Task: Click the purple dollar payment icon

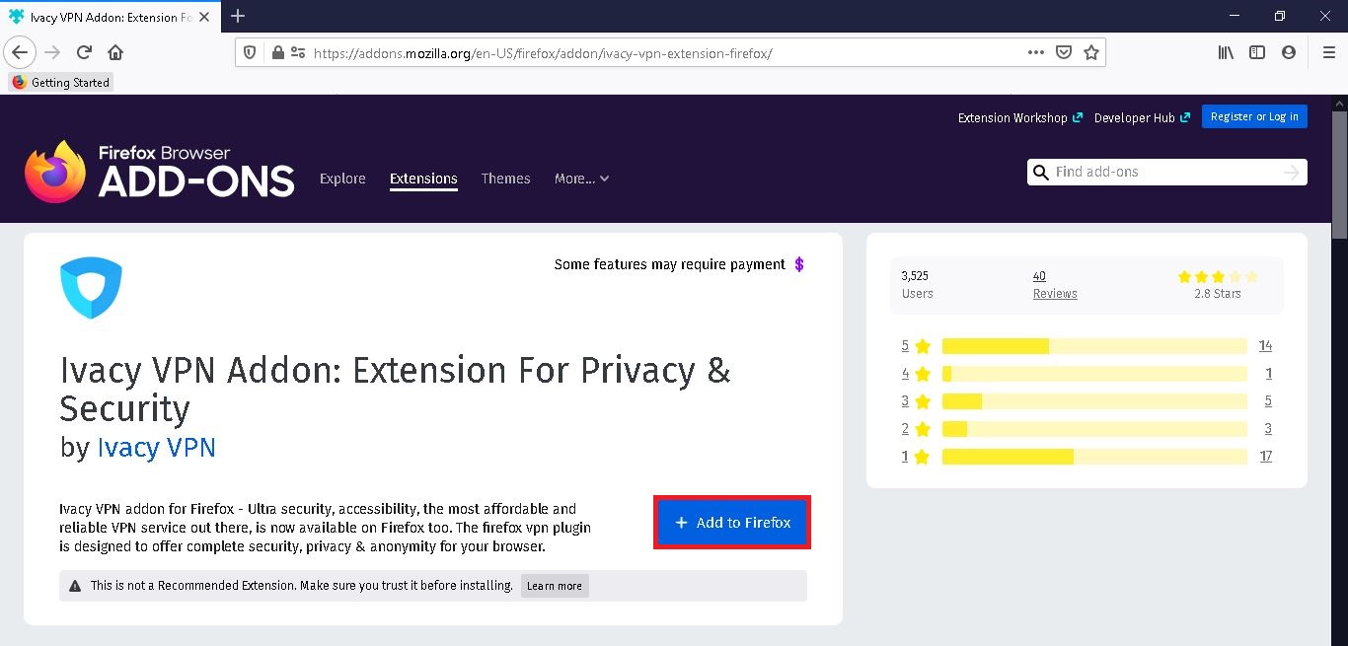Action: pos(799,264)
